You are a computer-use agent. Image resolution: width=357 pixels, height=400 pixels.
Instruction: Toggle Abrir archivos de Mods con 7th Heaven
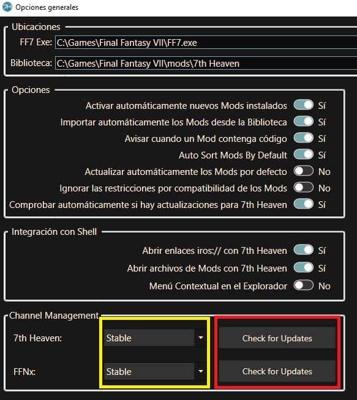[303, 268]
